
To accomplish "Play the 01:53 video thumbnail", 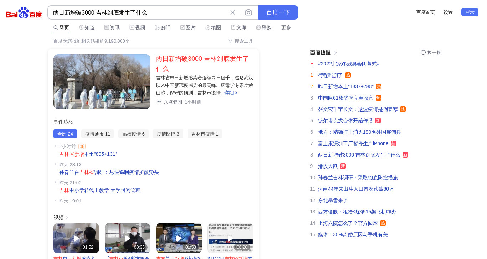I will [179, 238].
